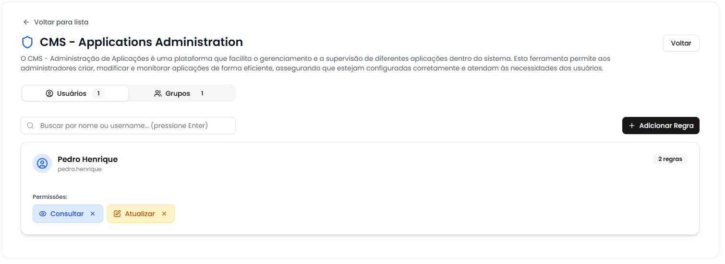Screen dimensions: 725x264
Task: Remove the Consultar permission with its X
Action: (93, 214)
